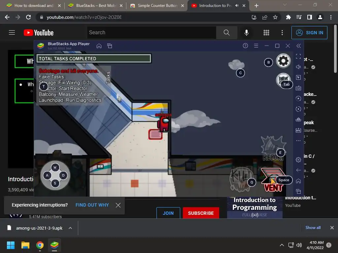Bookmark this page with the star icon
338x253 pixels.
[275, 17]
